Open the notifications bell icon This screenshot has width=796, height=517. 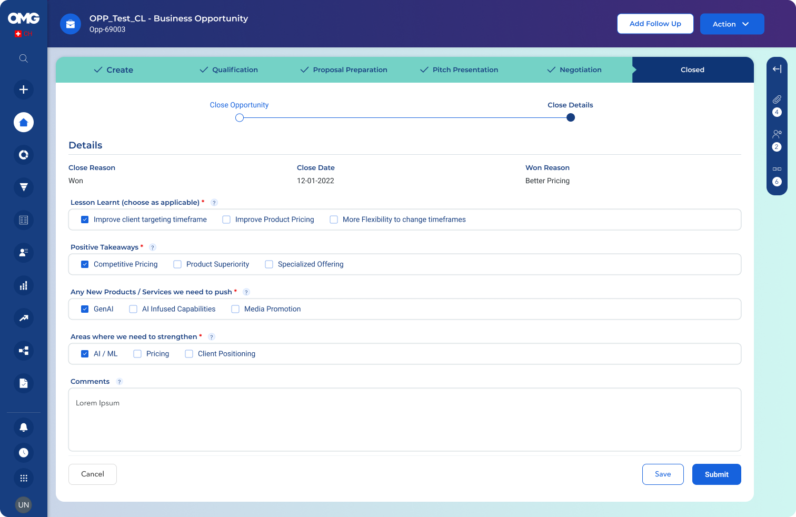pyautogui.click(x=24, y=427)
